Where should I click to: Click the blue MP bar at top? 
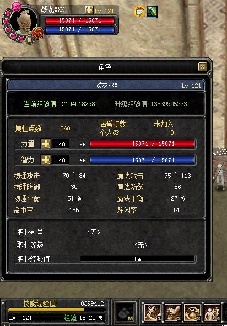80,29
